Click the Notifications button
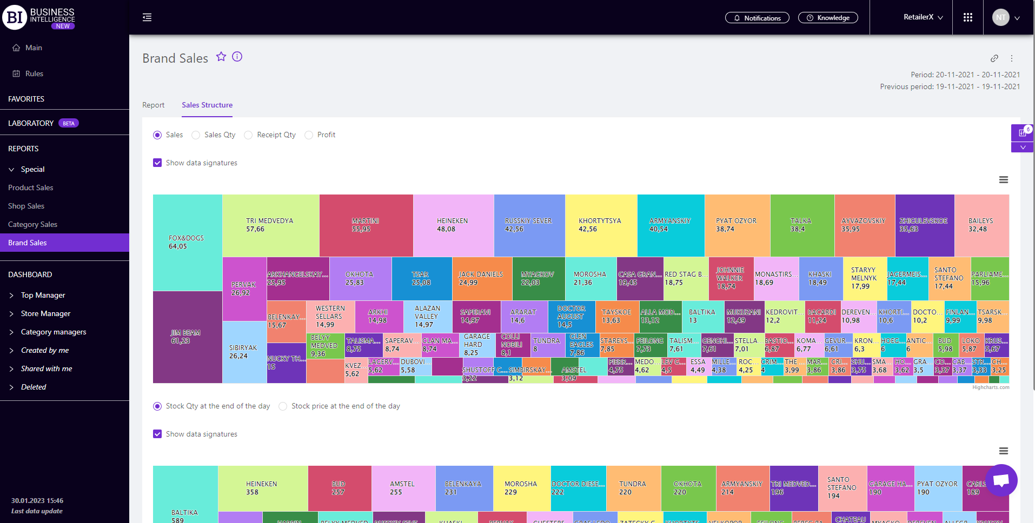The width and height of the screenshot is (1035, 523). point(757,18)
